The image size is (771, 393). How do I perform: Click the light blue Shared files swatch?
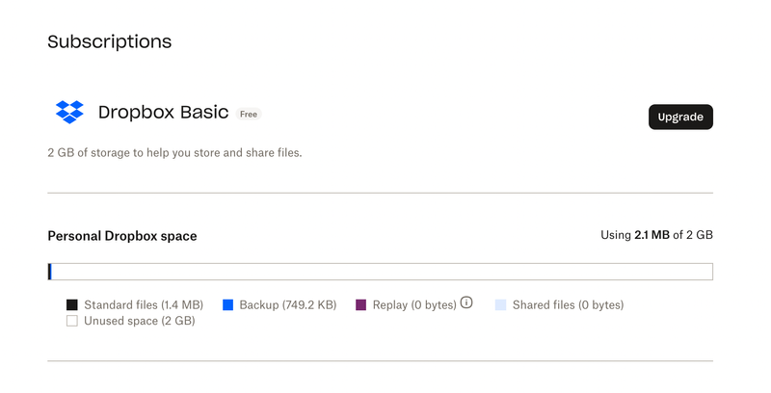tap(501, 305)
